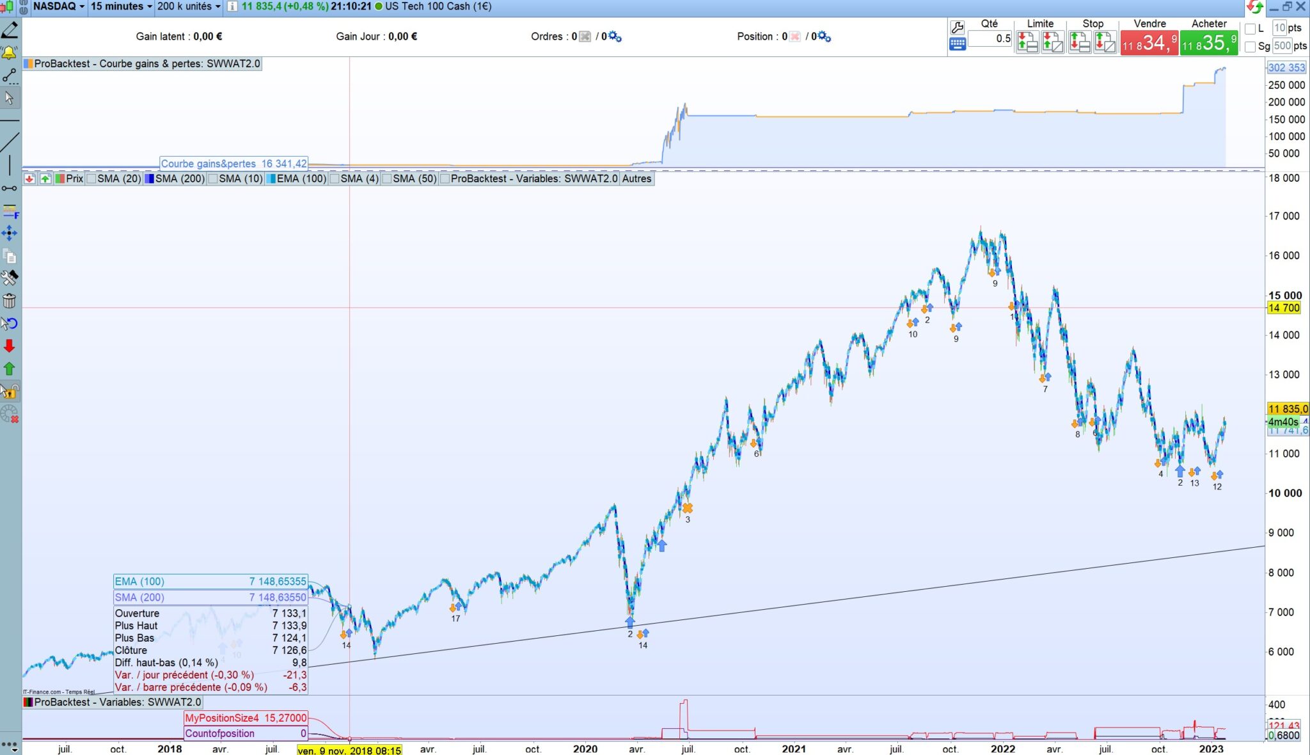Click the red Vendre sell button
Image resolution: width=1310 pixels, height=755 pixels.
[x=1149, y=44]
